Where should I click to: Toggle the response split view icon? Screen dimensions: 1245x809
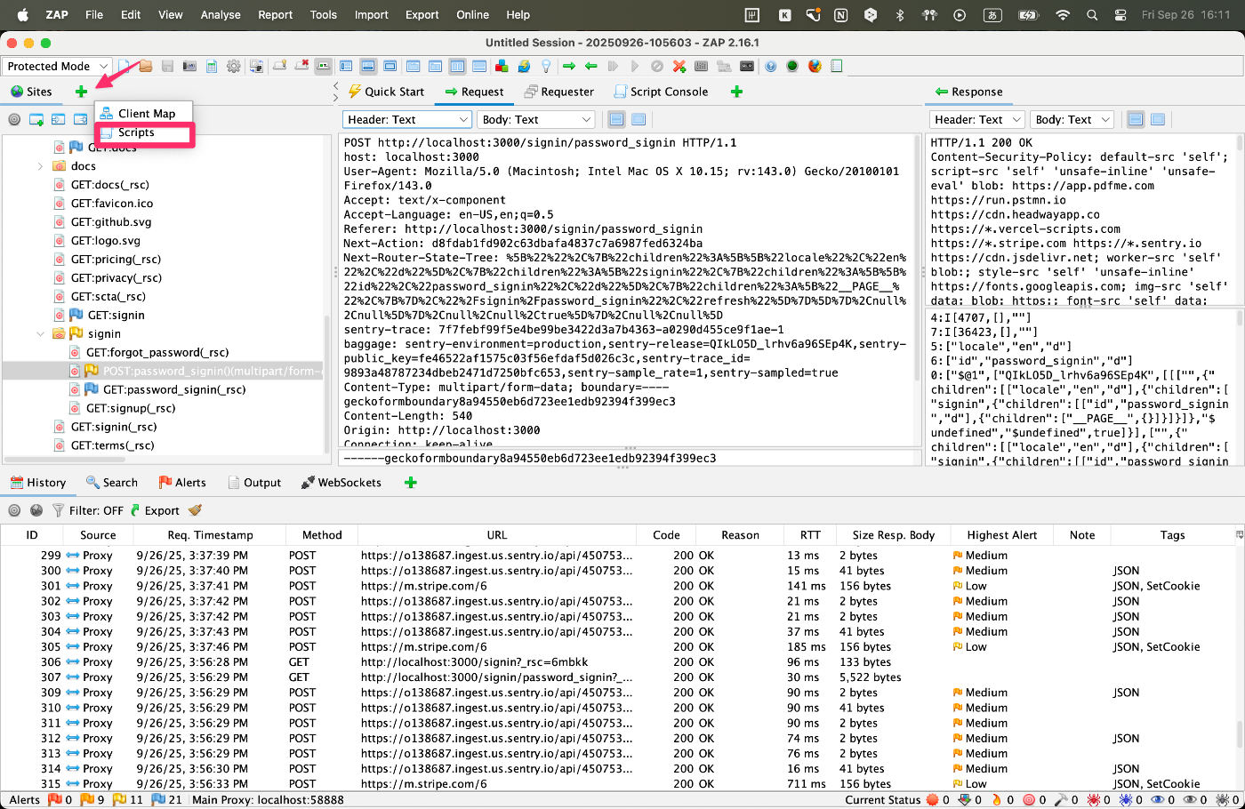(1136, 119)
